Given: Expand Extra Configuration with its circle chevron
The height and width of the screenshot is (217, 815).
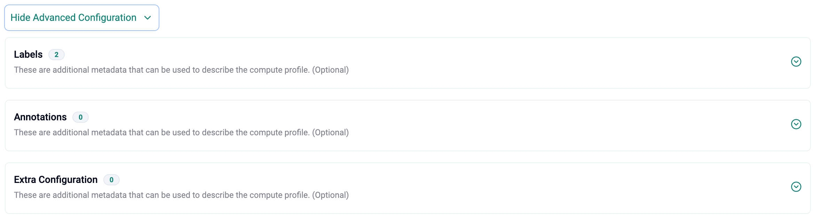Looking at the screenshot, I should [x=796, y=187].
